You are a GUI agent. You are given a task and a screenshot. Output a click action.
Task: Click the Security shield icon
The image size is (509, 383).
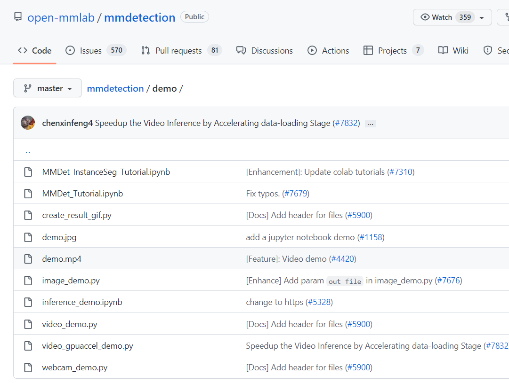coord(487,51)
